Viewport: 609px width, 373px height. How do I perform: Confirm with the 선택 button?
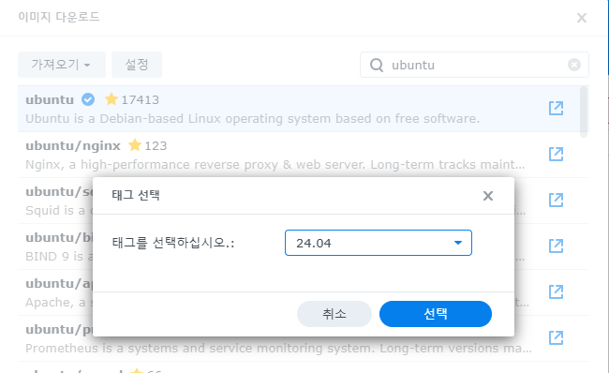tap(436, 314)
